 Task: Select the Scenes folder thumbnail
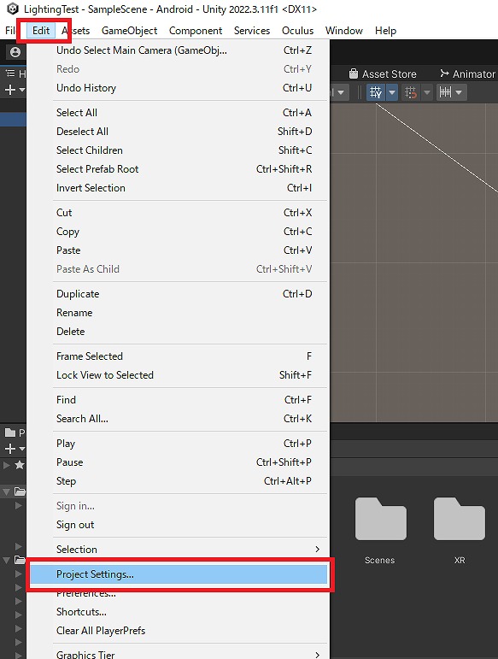[x=380, y=519]
